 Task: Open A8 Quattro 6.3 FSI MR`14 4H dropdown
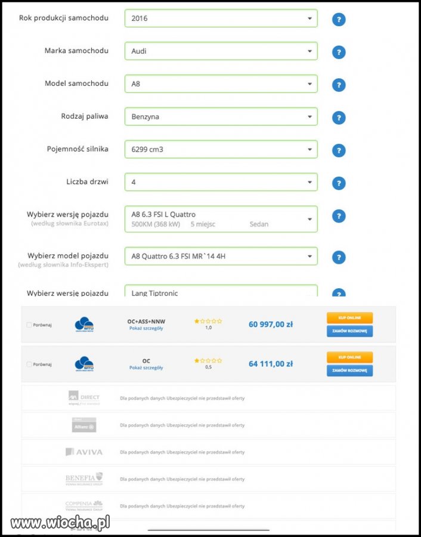pos(221,256)
